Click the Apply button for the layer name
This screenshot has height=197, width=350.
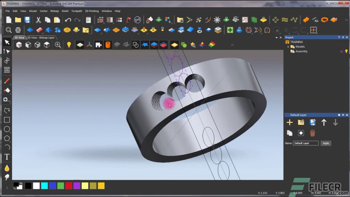[x=326, y=143]
